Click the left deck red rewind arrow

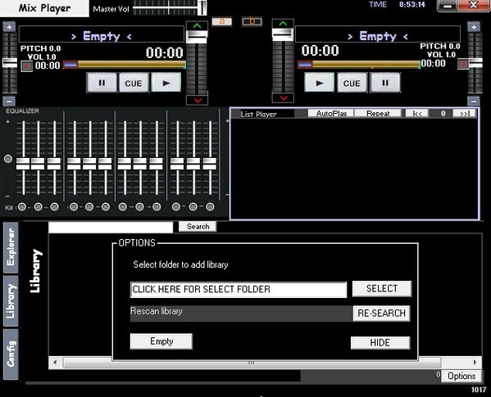pyautogui.click(x=26, y=66)
